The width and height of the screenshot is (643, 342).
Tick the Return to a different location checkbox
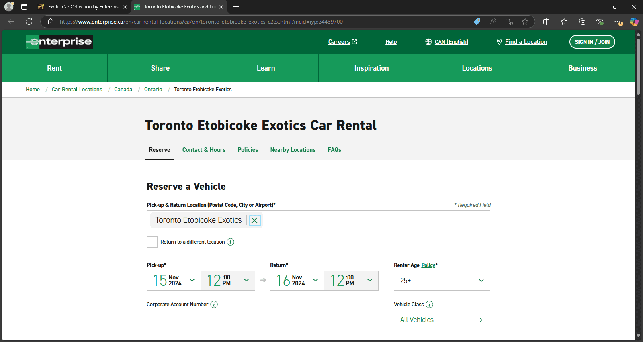pos(152,242)
